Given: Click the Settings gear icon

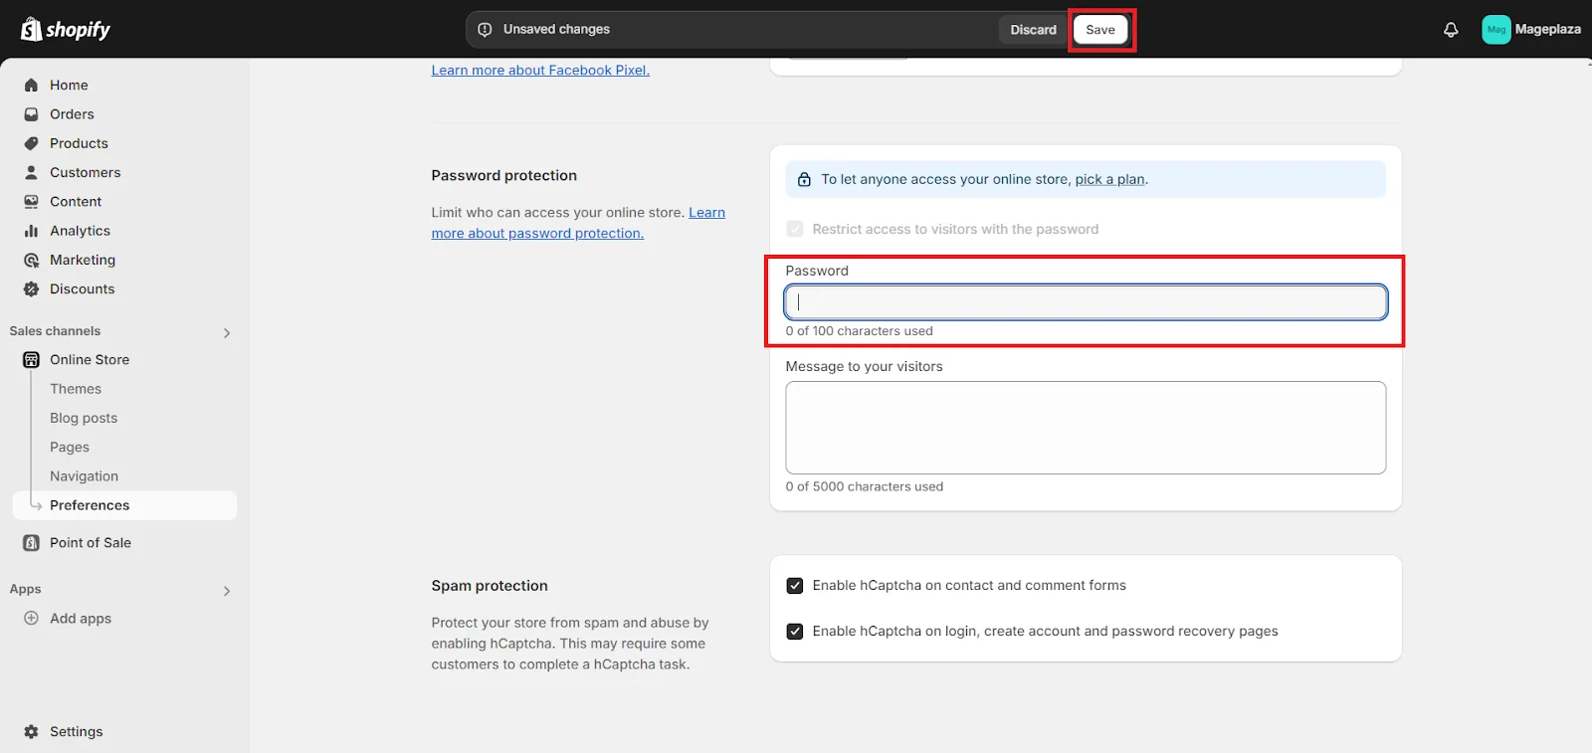Looking at the screenshot, I should [x=31, y=732].
